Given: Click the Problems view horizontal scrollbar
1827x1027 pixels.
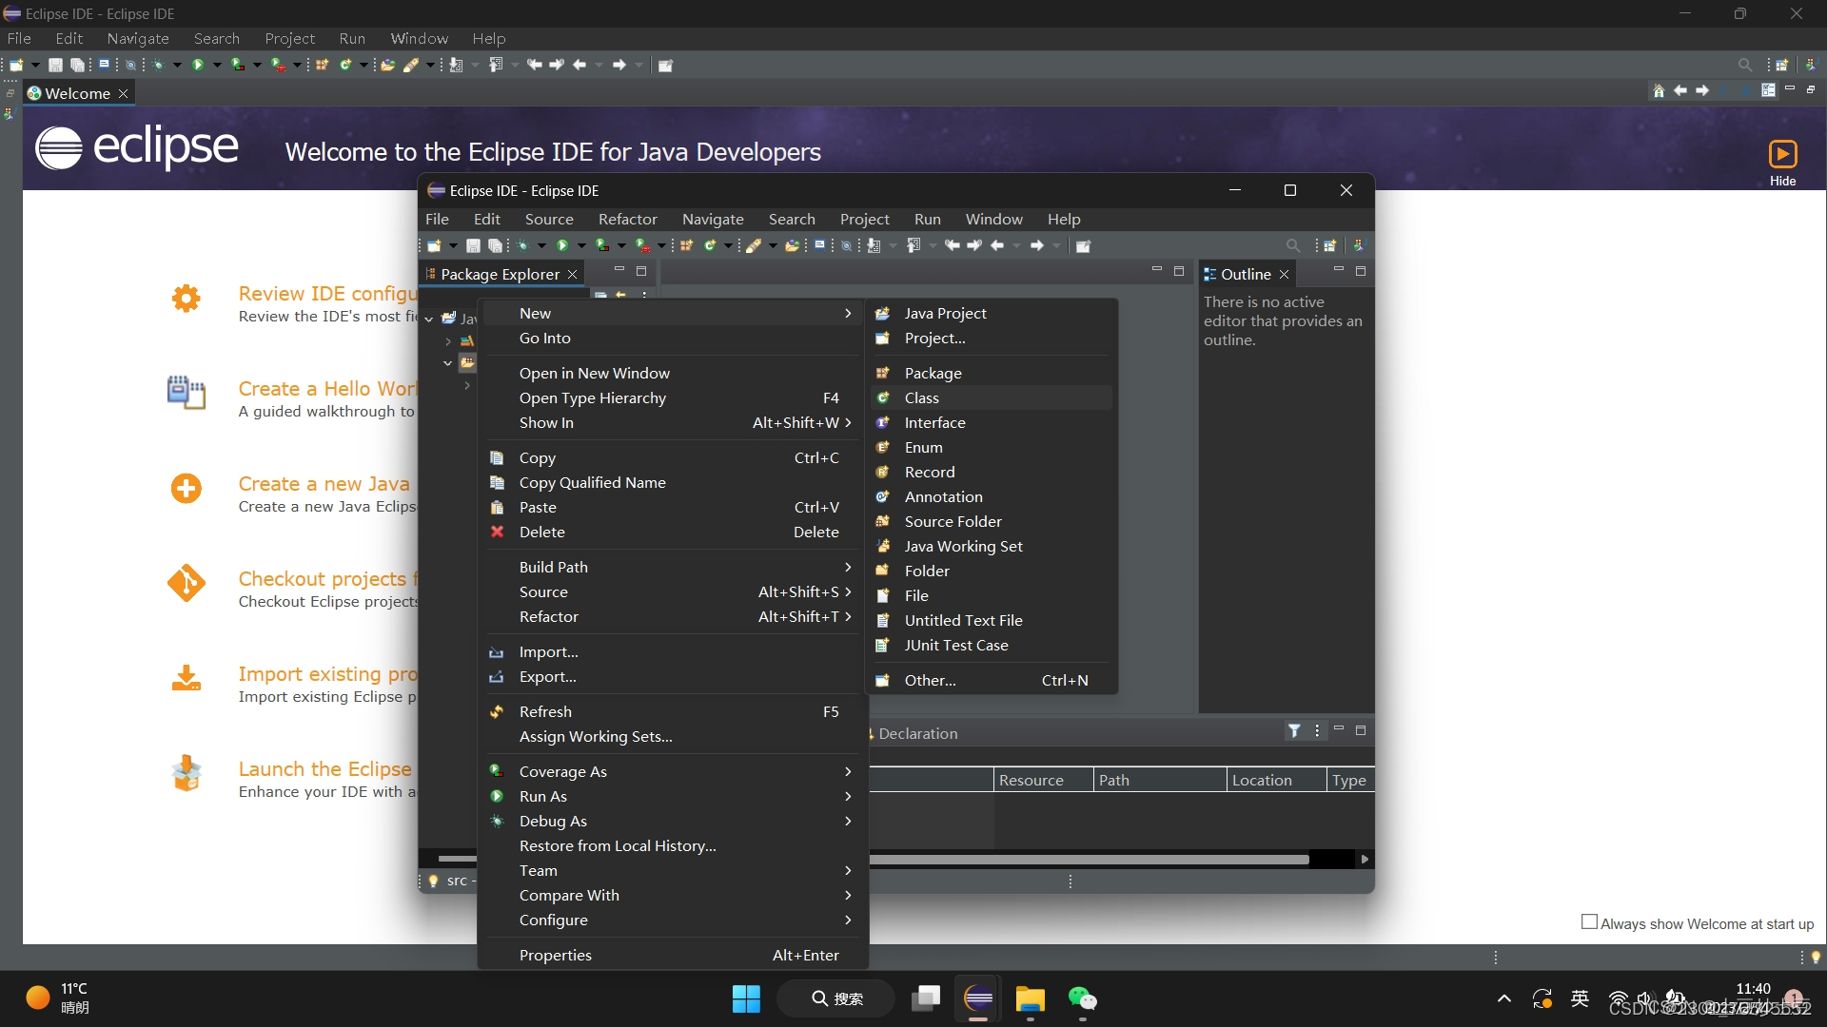Looking at the screenshot, I should [1090, 859].
